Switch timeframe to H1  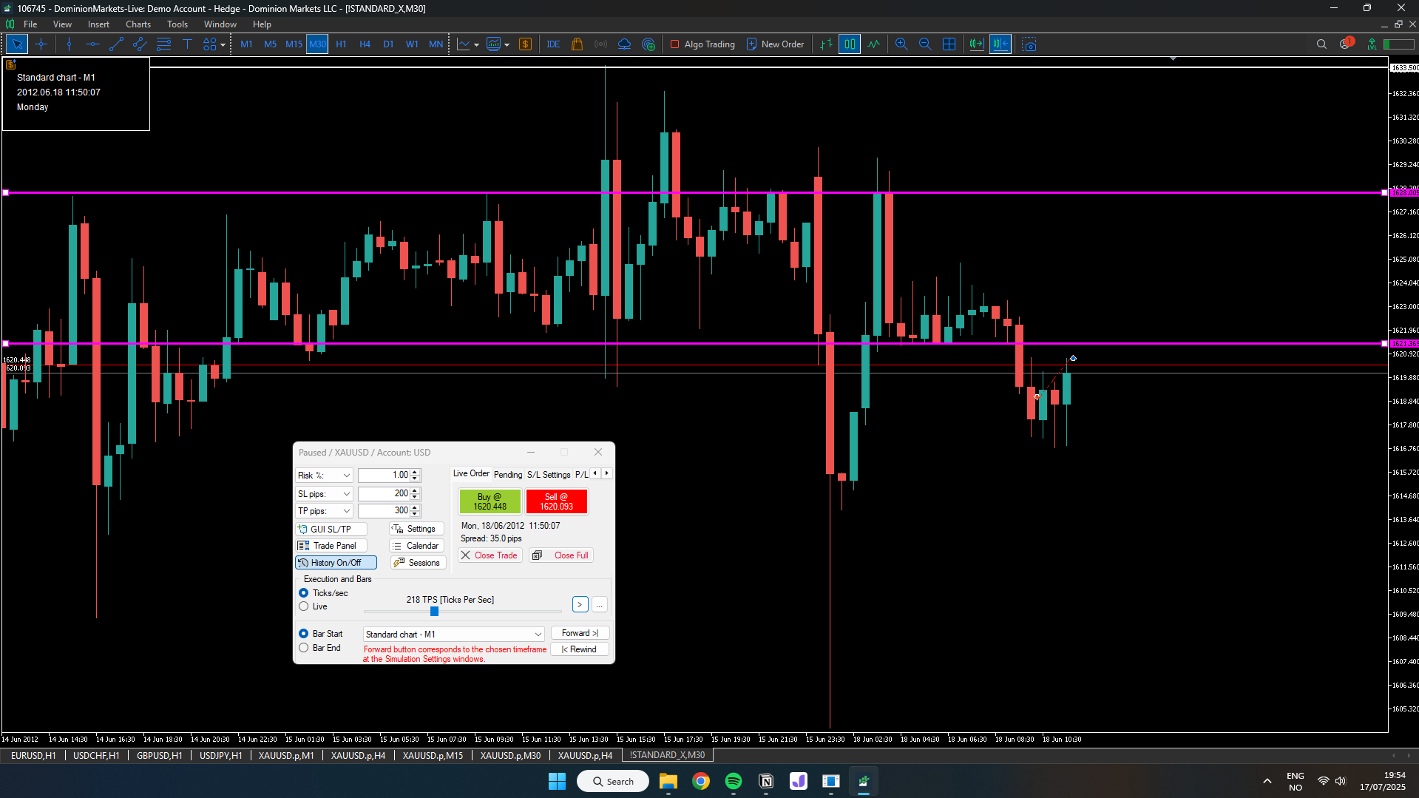341,44
